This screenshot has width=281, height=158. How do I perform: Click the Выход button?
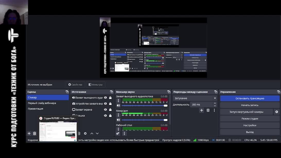(x=250, y=132)
